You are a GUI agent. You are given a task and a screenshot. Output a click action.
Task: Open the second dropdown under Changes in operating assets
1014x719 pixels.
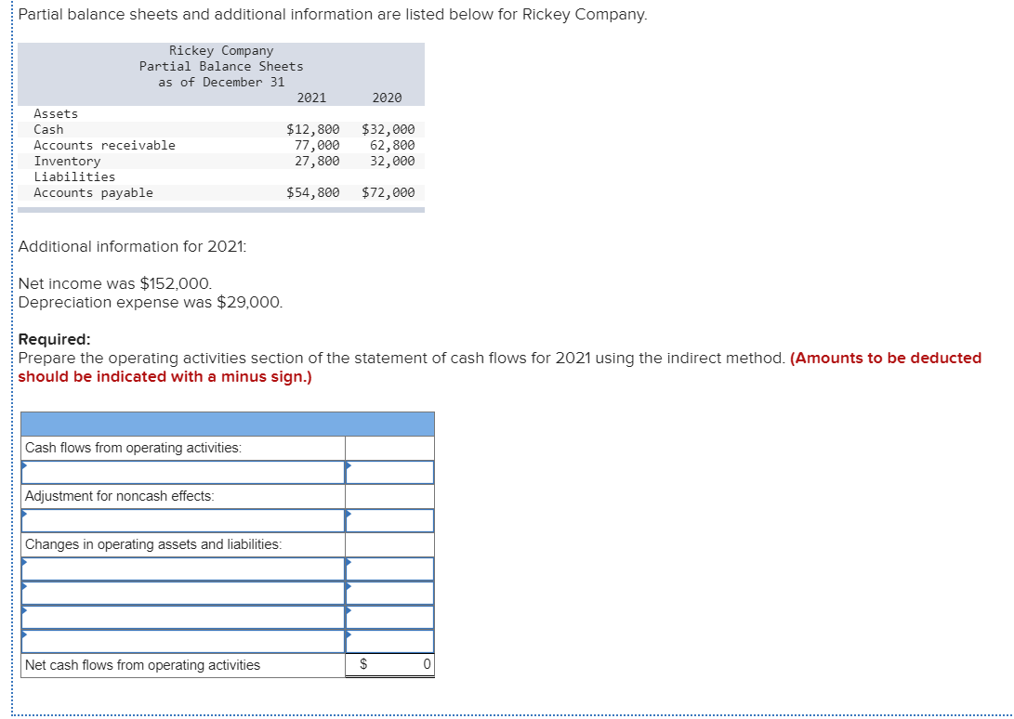tap(181, 593)
